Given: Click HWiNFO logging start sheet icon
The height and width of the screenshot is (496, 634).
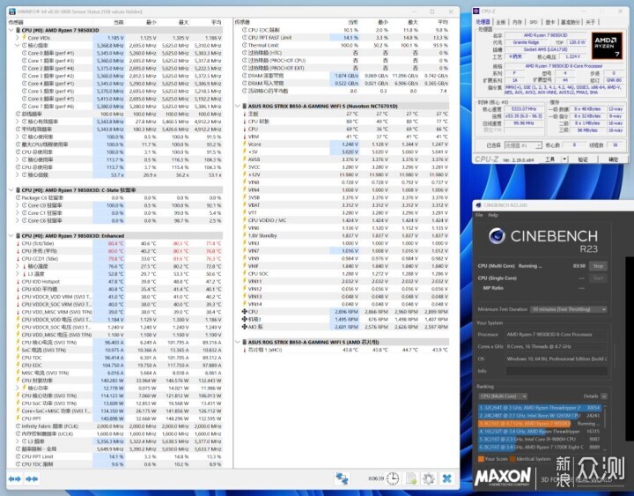Looking at the screenshot, I should pos(411,478).
